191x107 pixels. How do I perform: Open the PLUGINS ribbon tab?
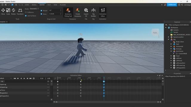click(63, 5)
